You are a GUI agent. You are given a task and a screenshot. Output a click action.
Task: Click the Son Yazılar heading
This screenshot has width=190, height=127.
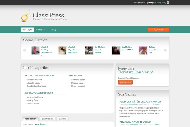(127, 94)
